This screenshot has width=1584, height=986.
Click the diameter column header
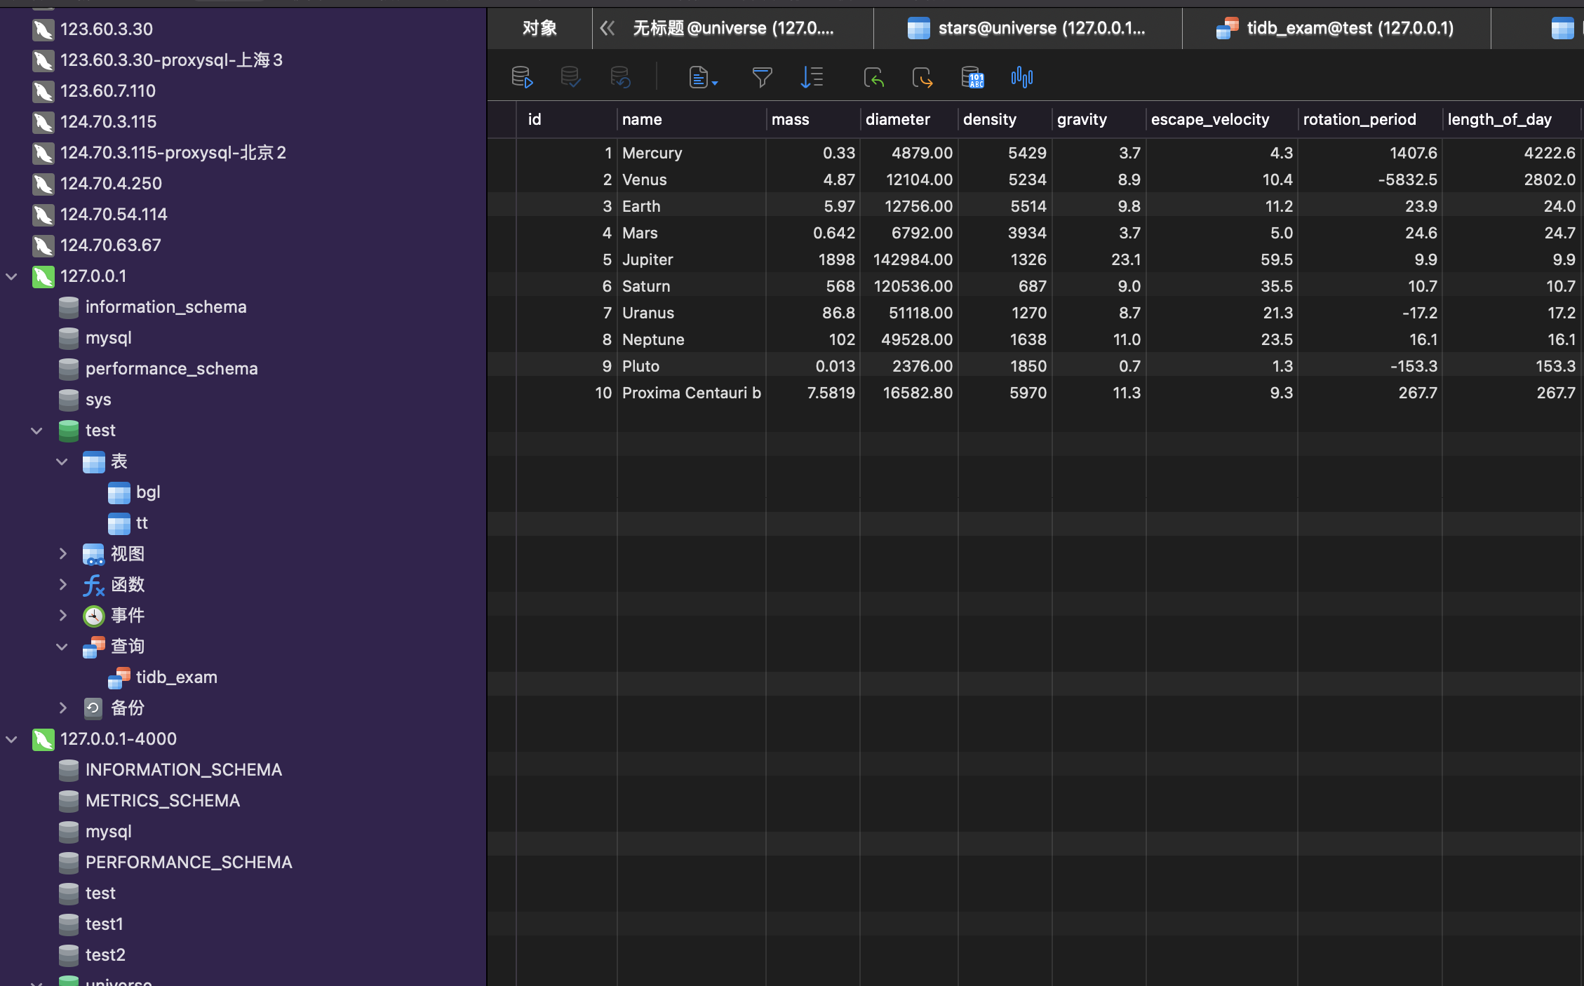897,119
